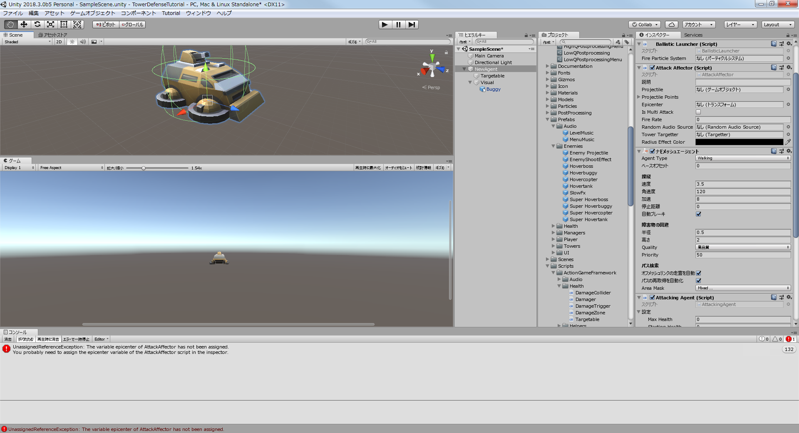Enable Is Multi Attack checkbox
The image size is (799, 433).
698,112
